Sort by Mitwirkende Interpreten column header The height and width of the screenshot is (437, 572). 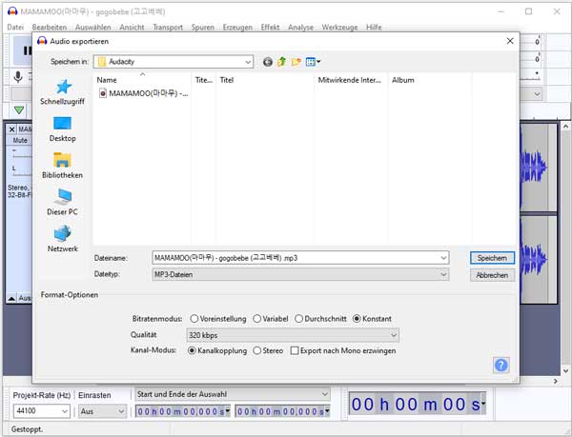351,80
